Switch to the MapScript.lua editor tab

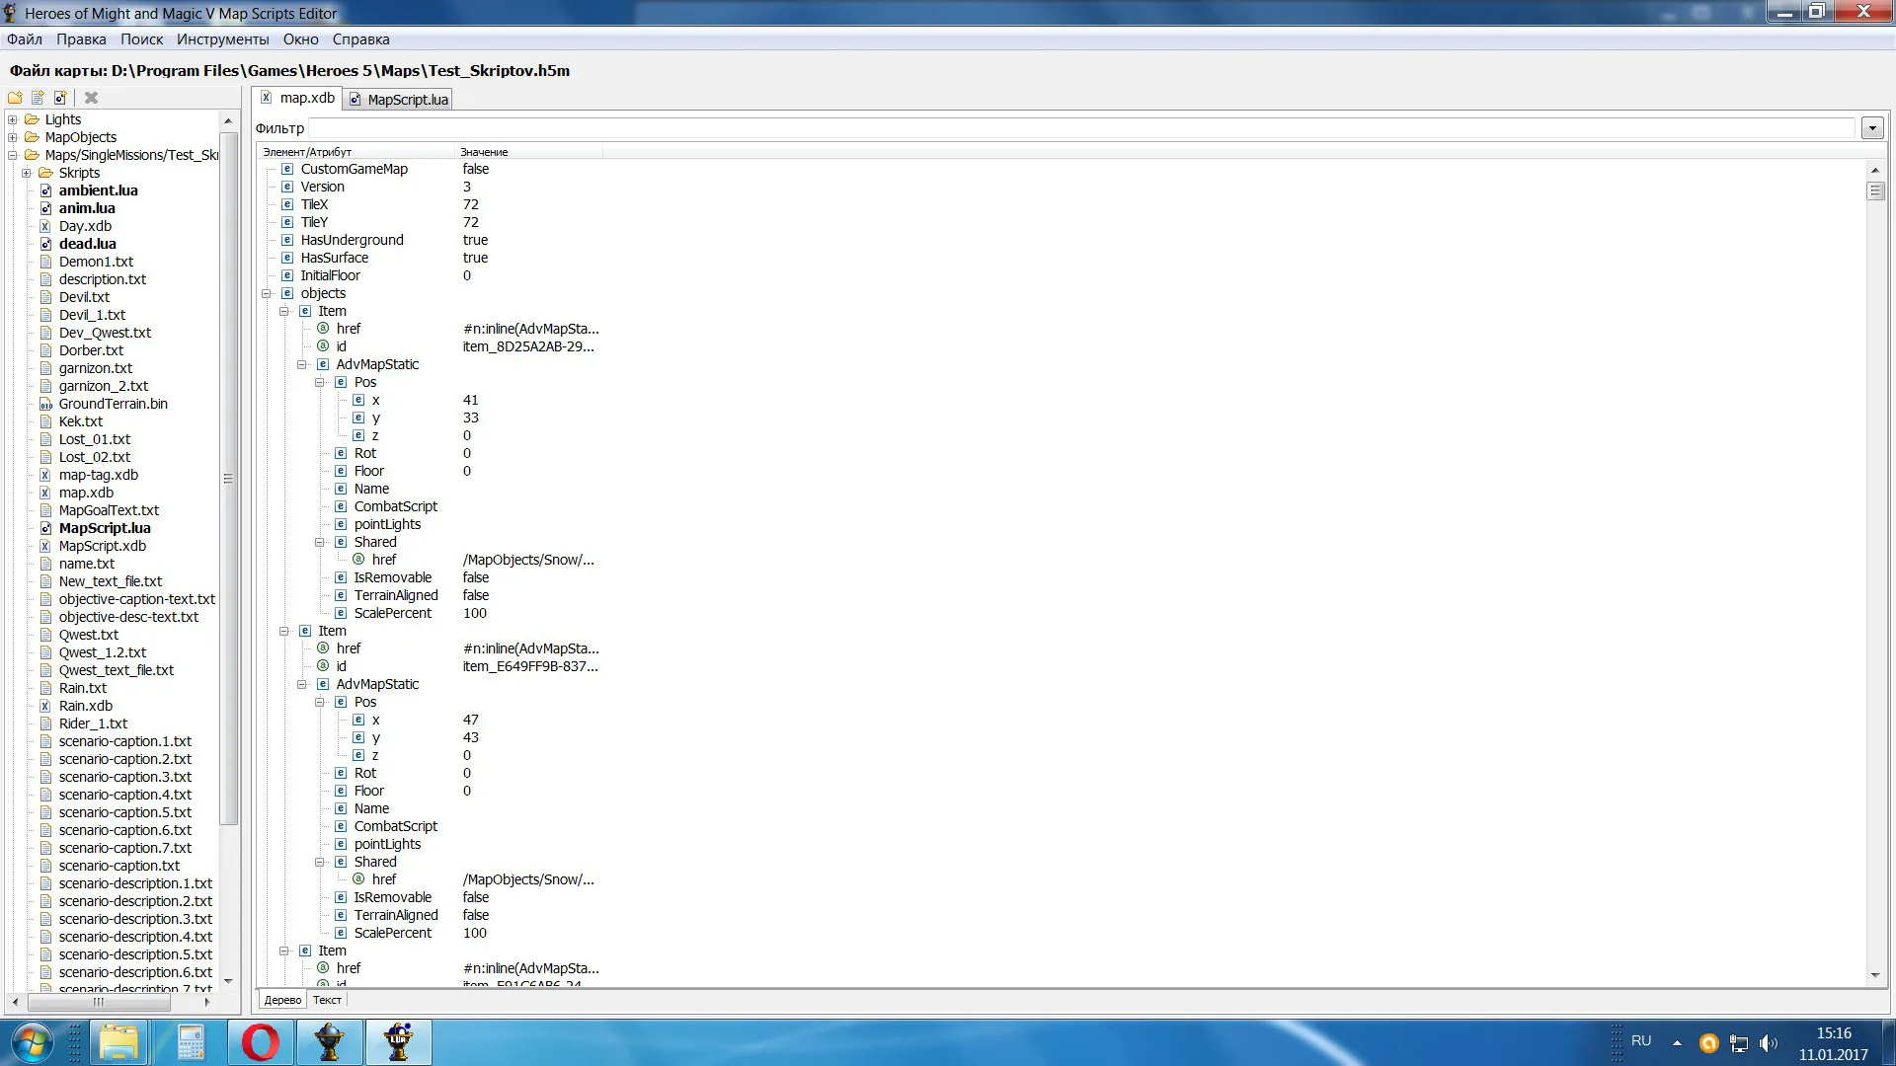[x=399, y=99]
